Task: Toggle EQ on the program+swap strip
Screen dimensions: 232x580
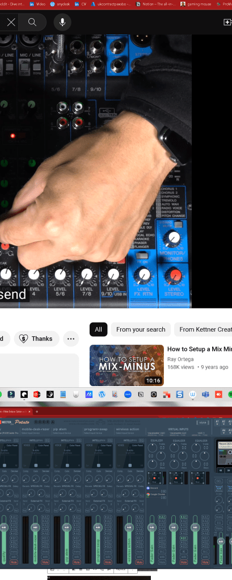Action: (110, 441)
